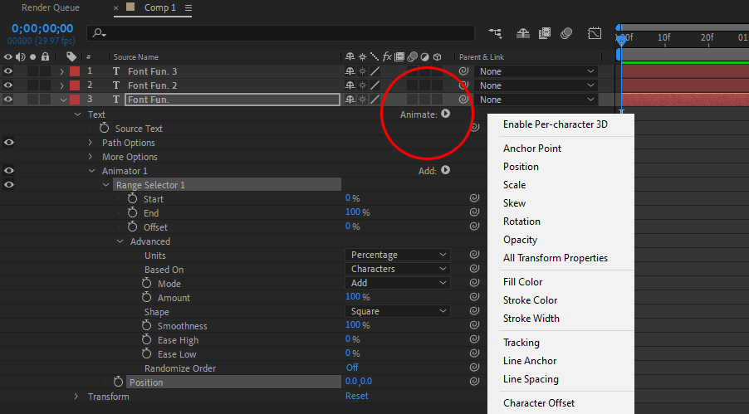
Task: Open the Shape dropdown showing Square
Action: click(x=398, y=312)
